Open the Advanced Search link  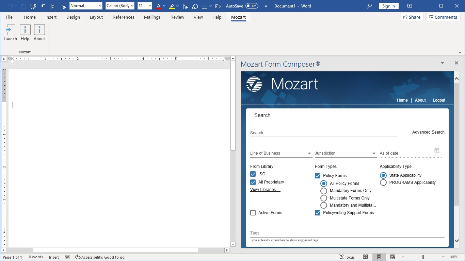[x=428, y=132]
